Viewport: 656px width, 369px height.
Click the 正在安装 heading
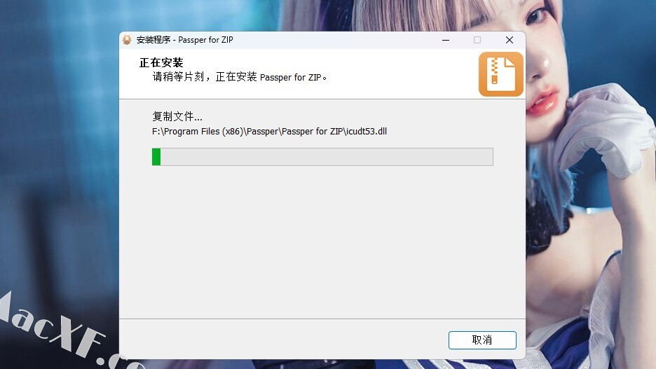tap(161, 63)
